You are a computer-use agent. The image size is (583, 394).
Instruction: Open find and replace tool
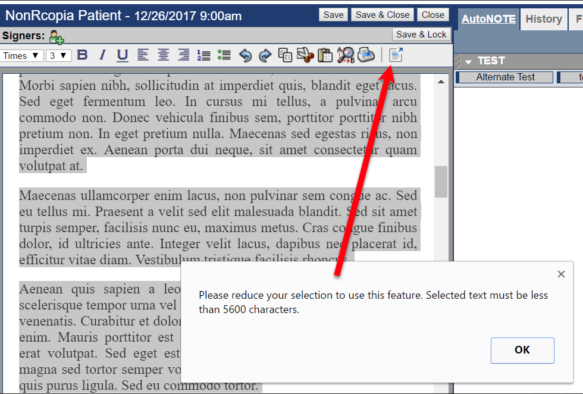click(x=346, y=55)
